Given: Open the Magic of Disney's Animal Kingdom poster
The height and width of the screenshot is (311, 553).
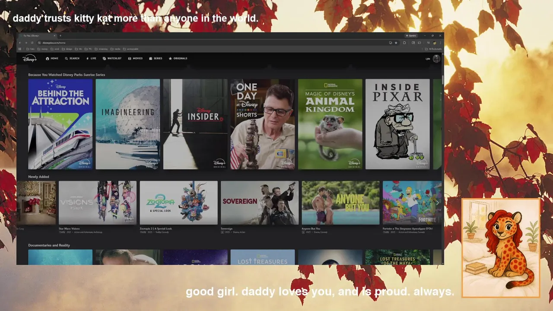Looking at the screenshot, I should 330,124.
